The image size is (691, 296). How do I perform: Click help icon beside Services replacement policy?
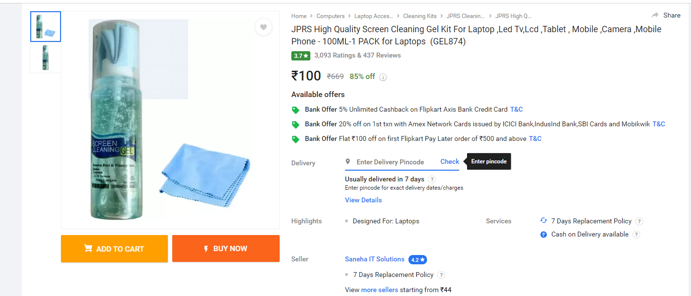click(x=639, y=221)
